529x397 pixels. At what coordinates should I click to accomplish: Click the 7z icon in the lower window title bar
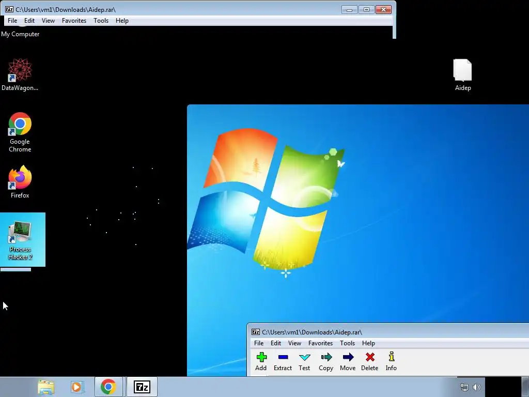(256, 332)
